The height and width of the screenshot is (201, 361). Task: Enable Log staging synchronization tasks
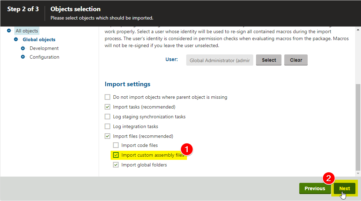coord(107,117)
